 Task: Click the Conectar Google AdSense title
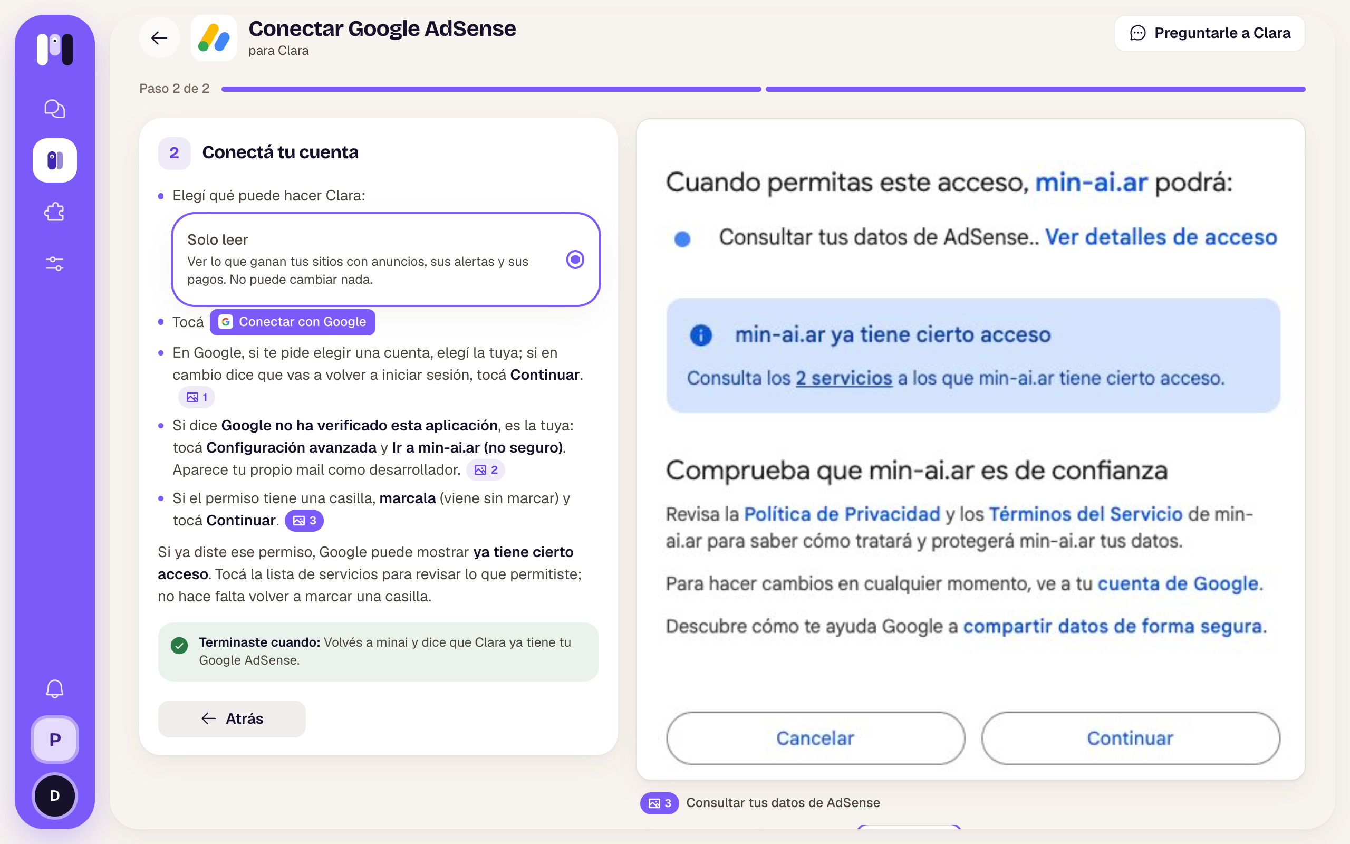point(382,28)
